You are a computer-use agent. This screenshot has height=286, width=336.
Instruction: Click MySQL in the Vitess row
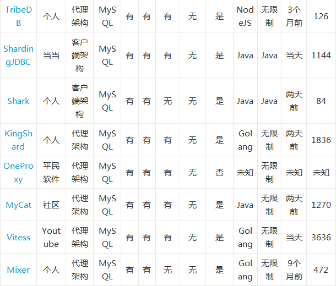pyautogui.click(x=107, y=238)
